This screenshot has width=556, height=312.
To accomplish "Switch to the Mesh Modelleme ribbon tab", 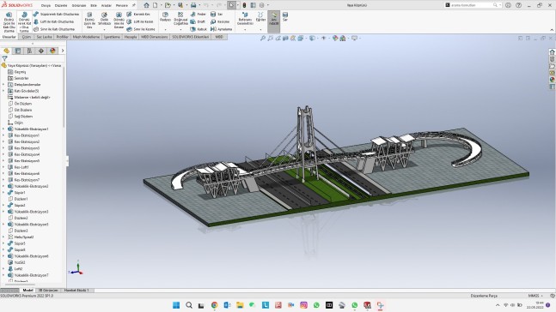I will tap(86, 37).
